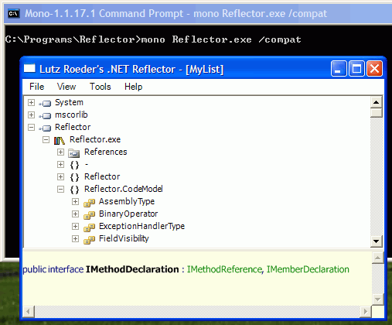Select the References tree item

pyautogui.click(x=106, y=152)
